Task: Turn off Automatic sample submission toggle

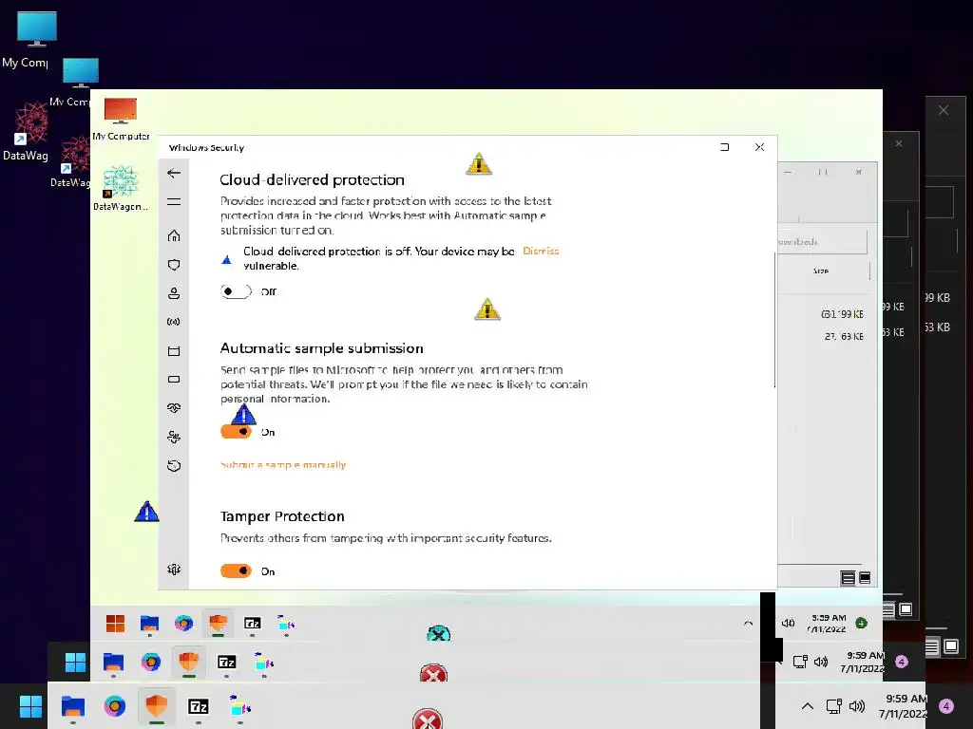Action: (236, 432)
